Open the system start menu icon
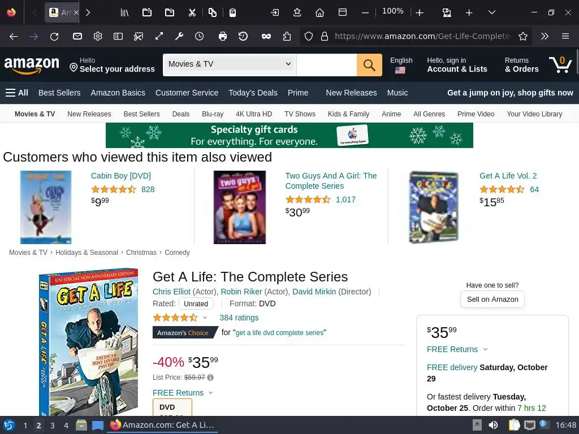The width and height of the screenshot is (579, 434). coord(9,425)
